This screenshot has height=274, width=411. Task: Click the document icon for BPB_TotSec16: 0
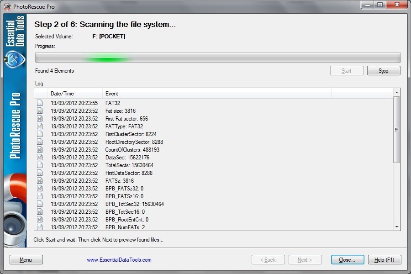[x=40, y=211]
